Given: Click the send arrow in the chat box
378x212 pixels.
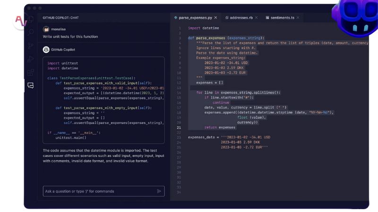Looking at the screenshot, I should coord(159,191).
